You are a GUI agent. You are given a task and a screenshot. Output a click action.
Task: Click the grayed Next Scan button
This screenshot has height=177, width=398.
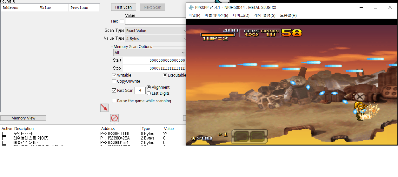[x=152, y=7]
